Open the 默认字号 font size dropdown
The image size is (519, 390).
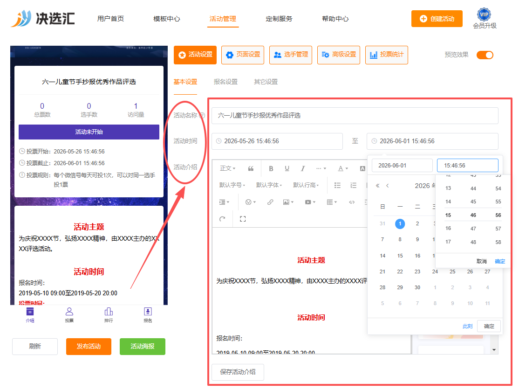pyautogui.click(x=232, y=185)
